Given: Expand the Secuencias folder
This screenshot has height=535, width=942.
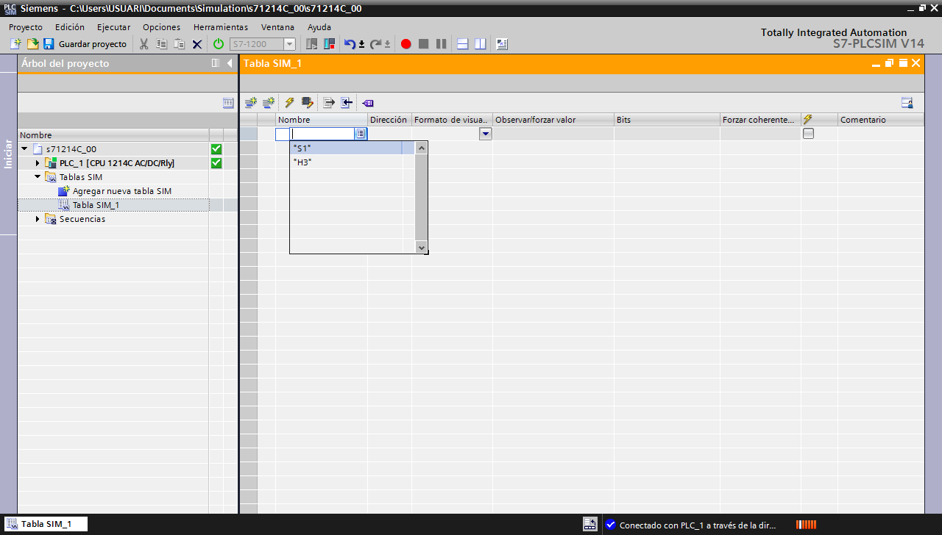Looking at the screenshot, I should (x=38, y=219).
